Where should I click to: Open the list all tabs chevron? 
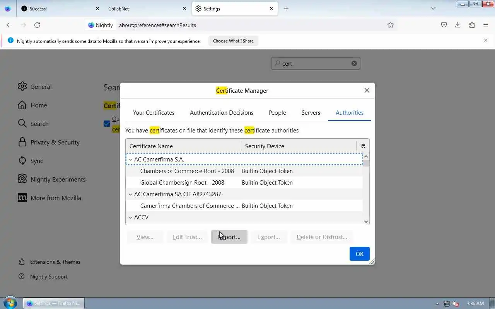pos(433,8)
